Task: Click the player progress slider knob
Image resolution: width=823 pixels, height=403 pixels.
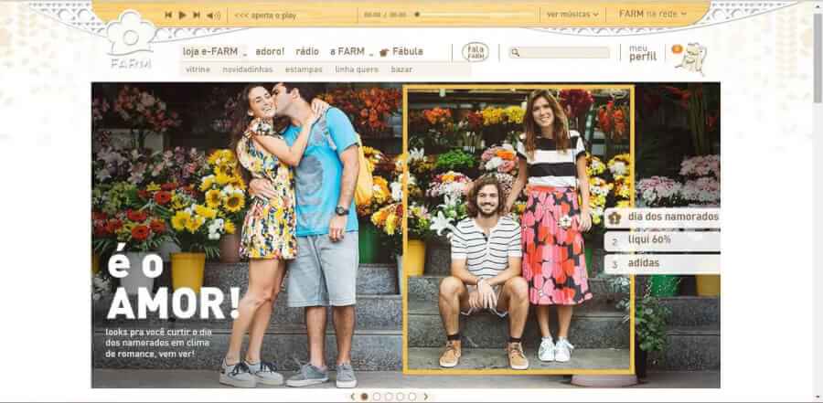Action: 417,15
